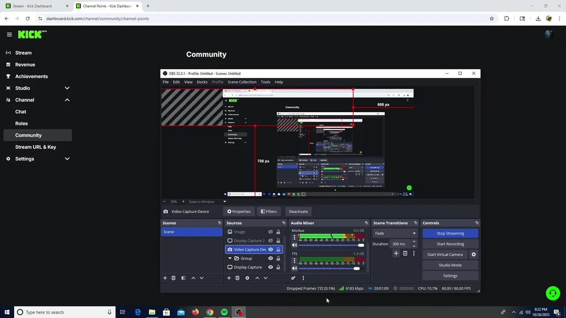Image resolution: width=566 pixels, height=318 pixels.
Task: Delete the selected source via trash icon
Action: tap(237, 278)
